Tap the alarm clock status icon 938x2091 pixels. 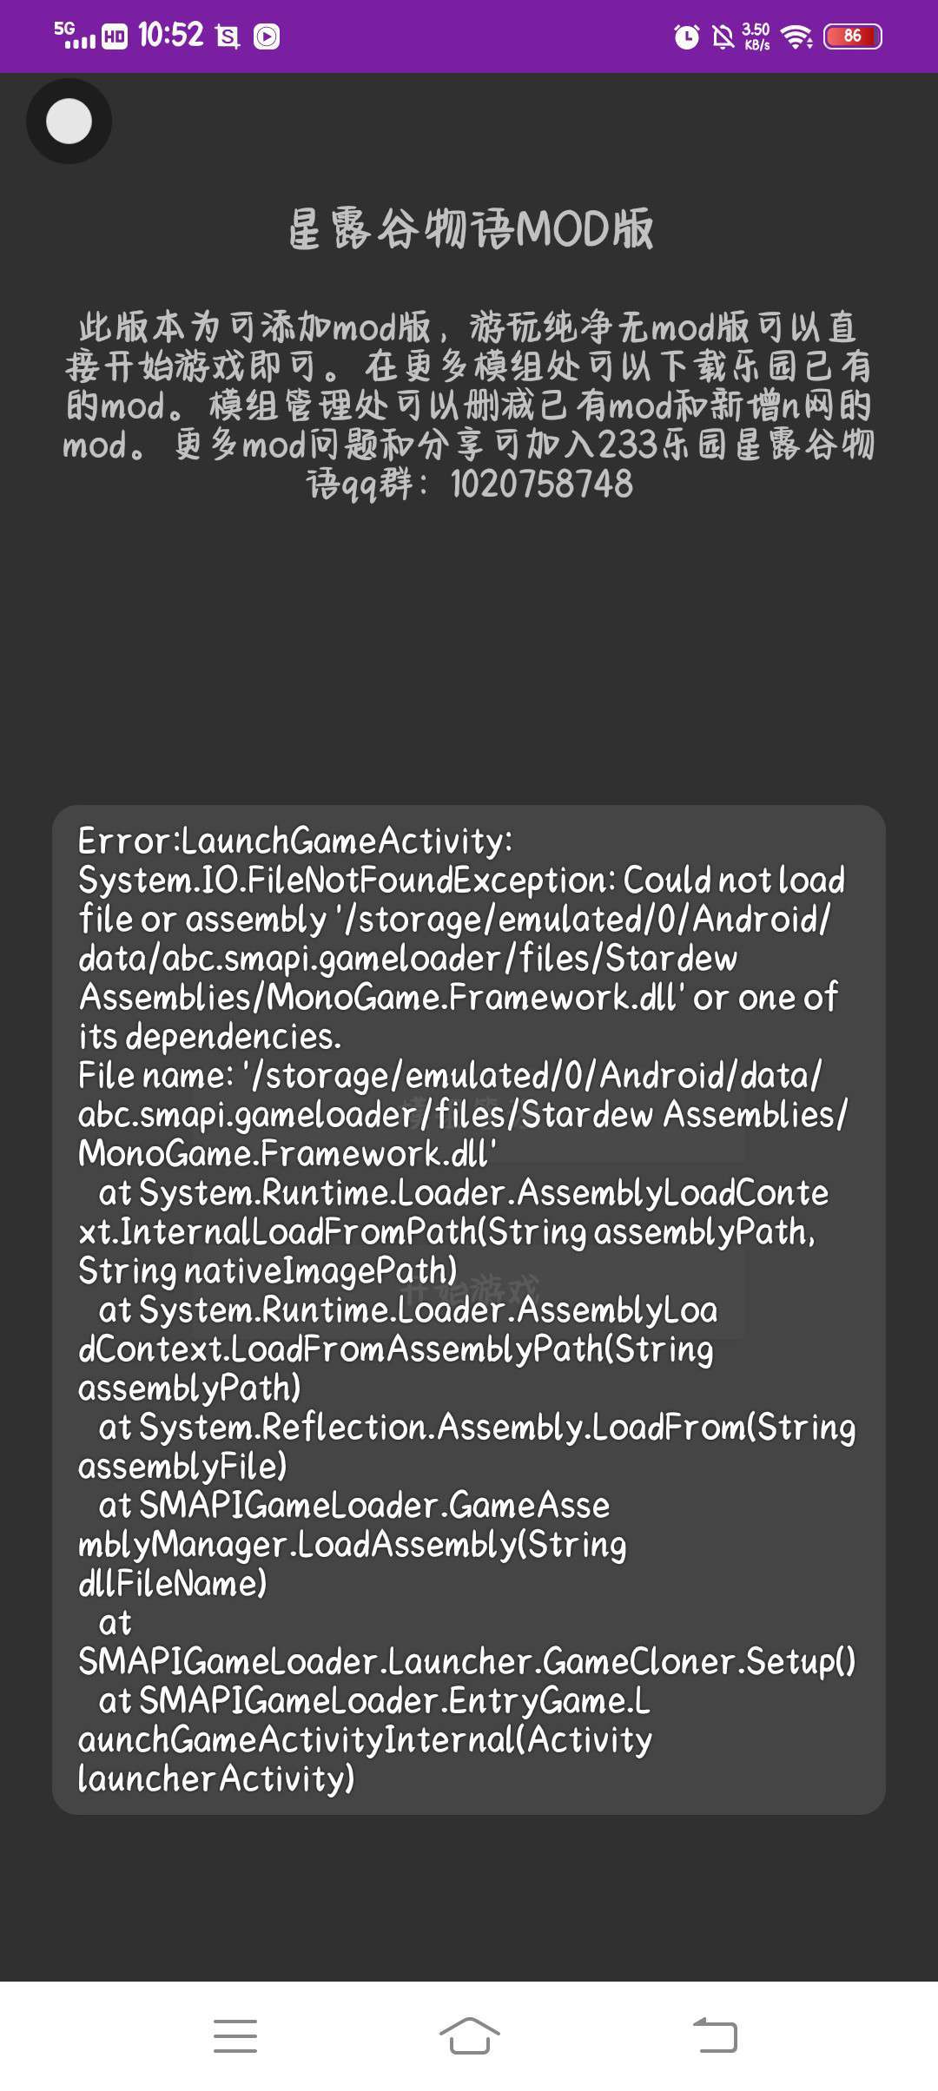tap(686, 36)
